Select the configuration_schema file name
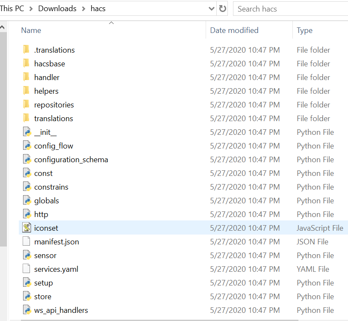Viewport: 348px width, 321px height. point(71,160)
